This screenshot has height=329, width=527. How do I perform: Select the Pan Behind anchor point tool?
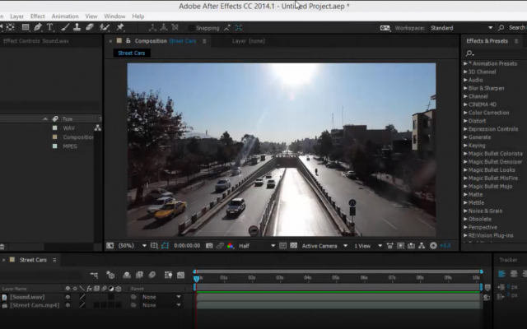(x=10, y=27)
